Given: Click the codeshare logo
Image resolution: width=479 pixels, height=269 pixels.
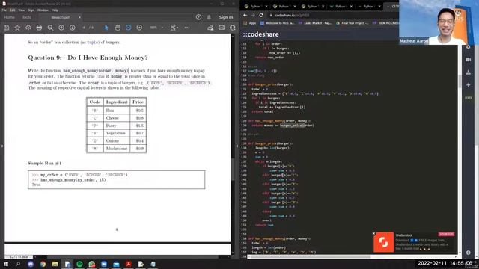Looking at the screenshot, I should [x=261, y=34].
